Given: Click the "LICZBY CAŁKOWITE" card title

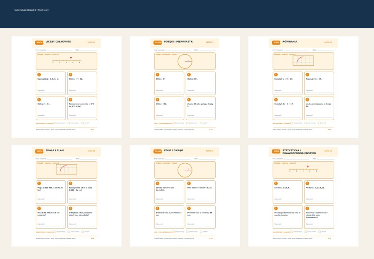Looking at the screenshot, I should tap(58, 41).
